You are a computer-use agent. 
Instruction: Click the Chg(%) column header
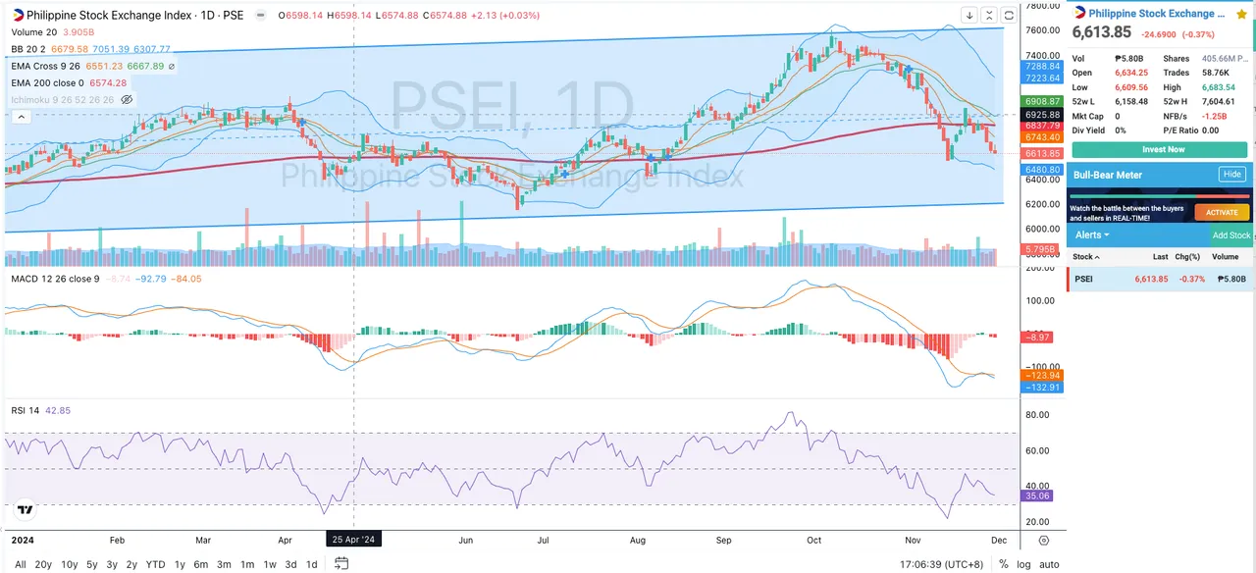tap(1187, 257)
